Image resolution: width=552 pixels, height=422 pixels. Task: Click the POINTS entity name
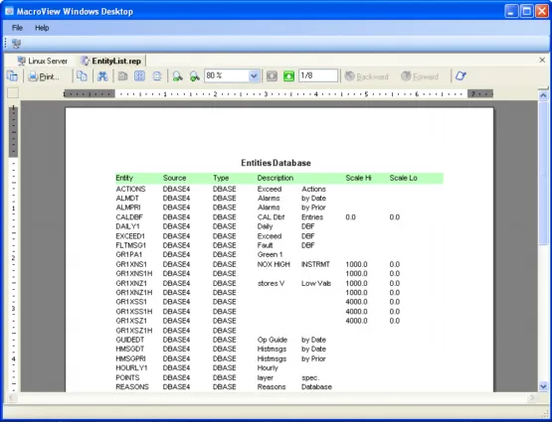coord(127,377)
